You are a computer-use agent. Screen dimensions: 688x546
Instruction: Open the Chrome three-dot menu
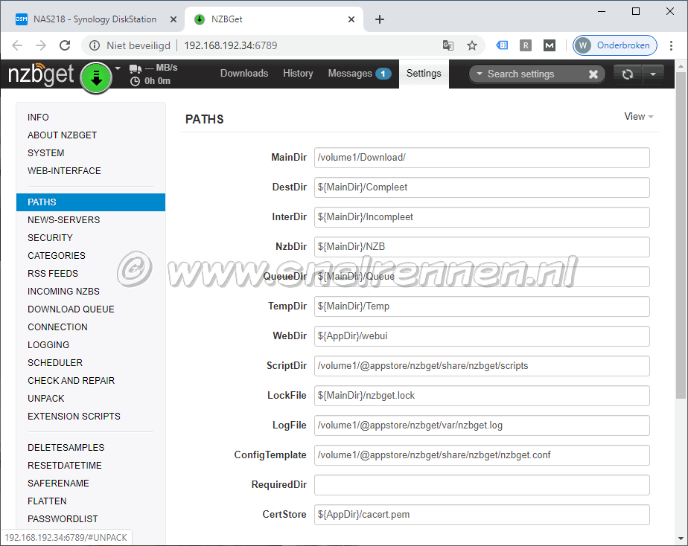[671, 45]
